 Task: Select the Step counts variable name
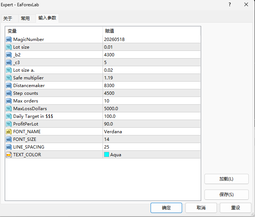[x=26, y=93]
